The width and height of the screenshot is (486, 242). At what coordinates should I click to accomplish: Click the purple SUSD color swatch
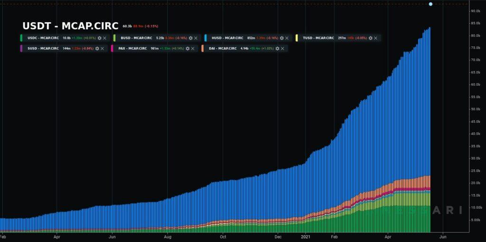(x=21, y=49)
